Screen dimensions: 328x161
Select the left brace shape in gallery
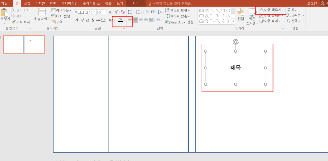(x=223, y=21)
